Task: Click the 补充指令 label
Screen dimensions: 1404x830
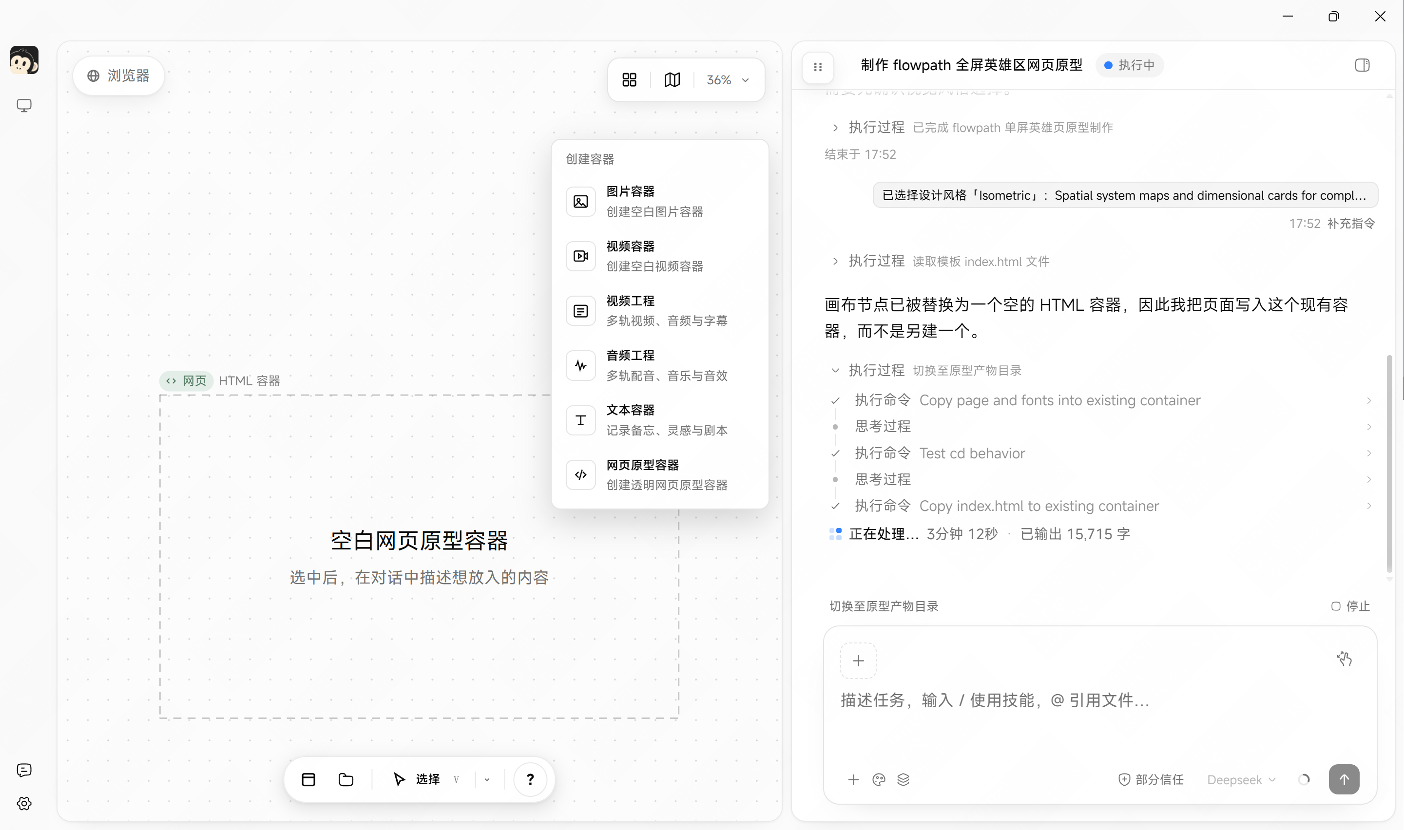Action: (1351, 224)
